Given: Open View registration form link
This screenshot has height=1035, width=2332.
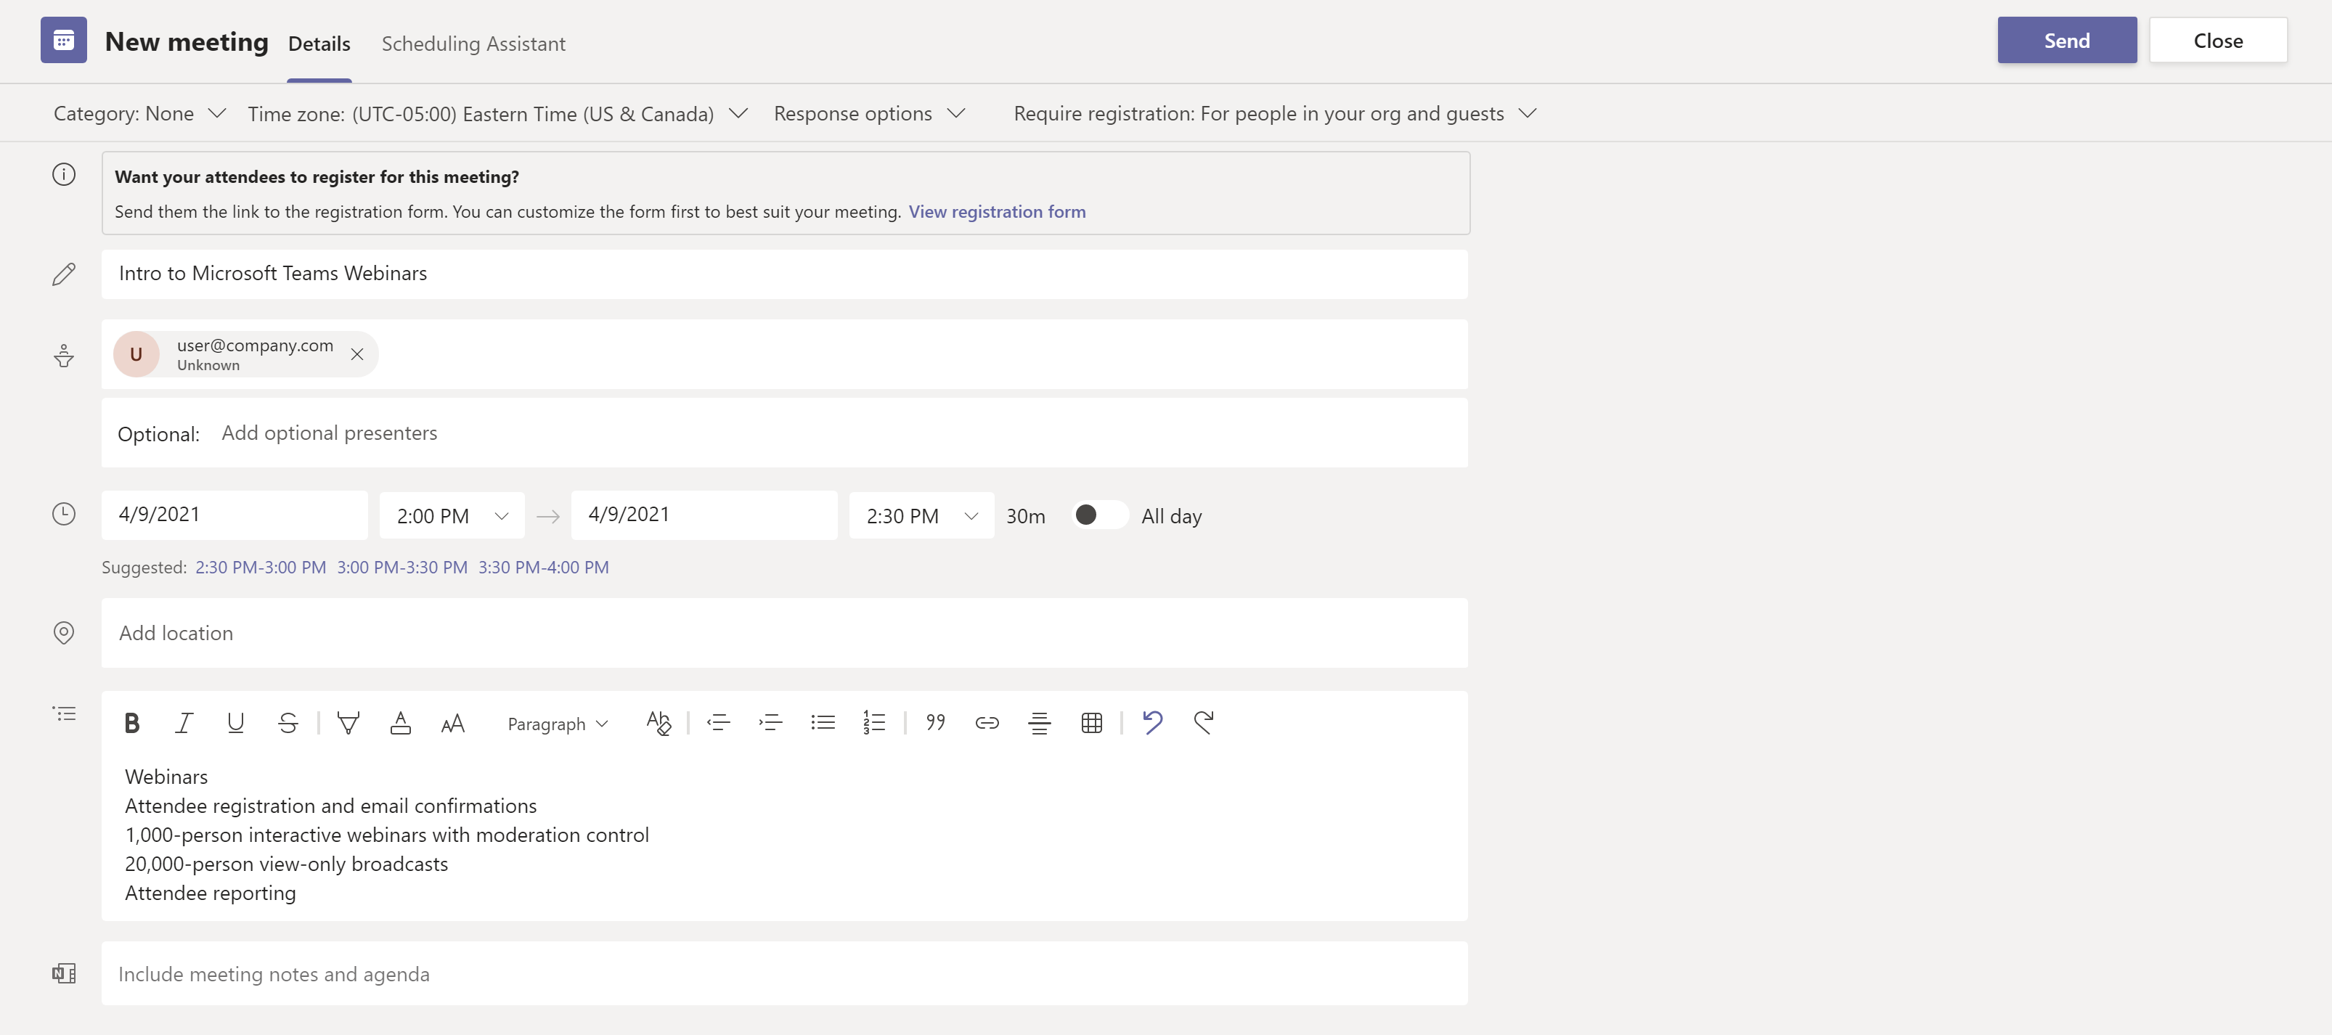Looking at the screenshot, I should coord(997,212).
